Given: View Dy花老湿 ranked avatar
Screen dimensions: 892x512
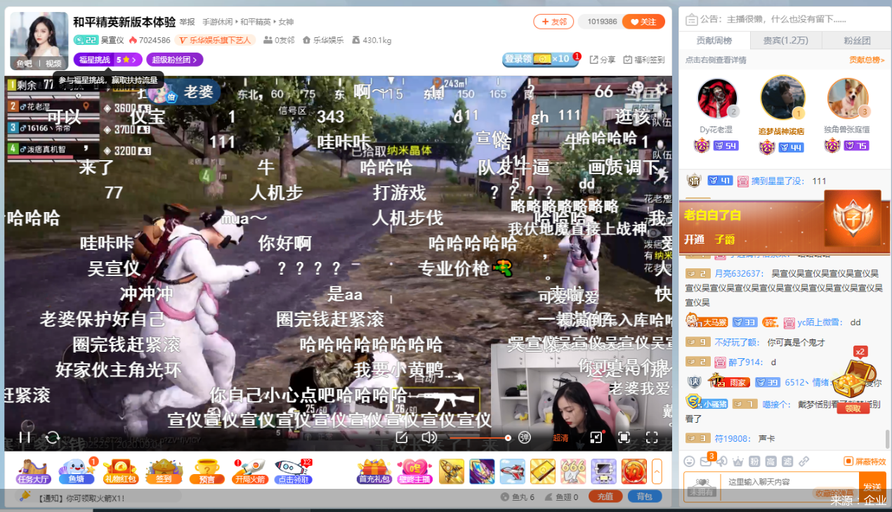Looking at the screenshot, I should point(718,98).
